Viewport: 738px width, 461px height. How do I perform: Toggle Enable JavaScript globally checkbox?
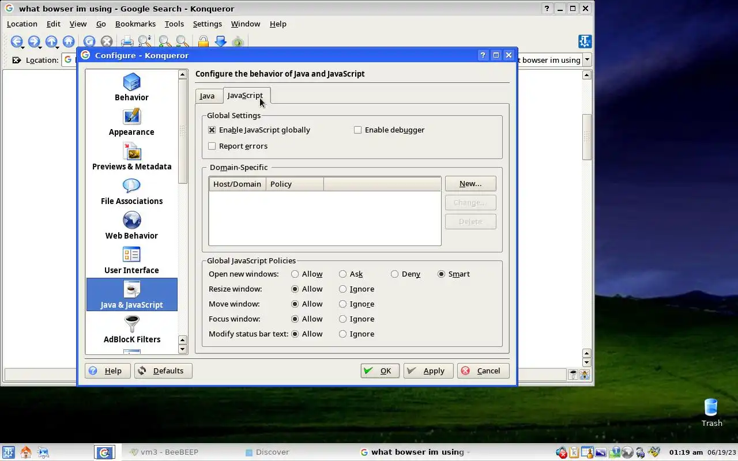coord(212,130)
